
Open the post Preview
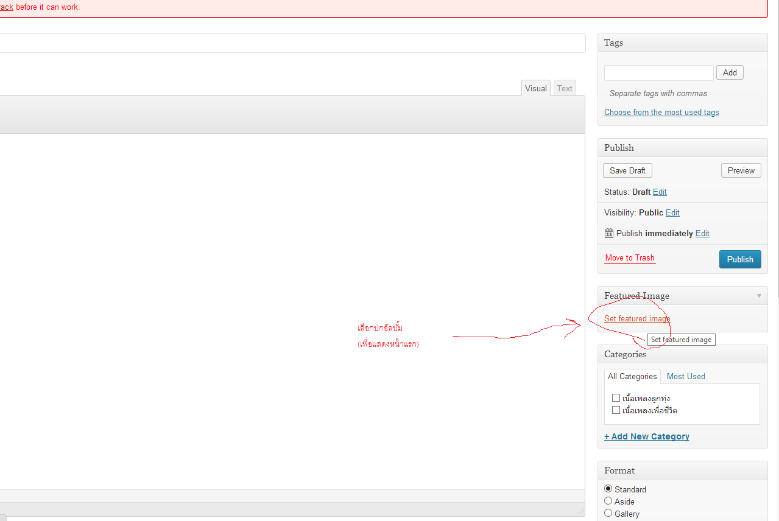click(x=741, y=170)
